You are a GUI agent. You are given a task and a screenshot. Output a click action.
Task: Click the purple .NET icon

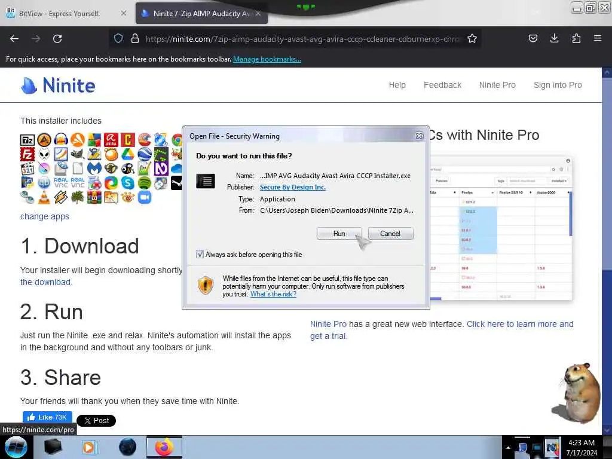pyautogui.click(x=161, y=169)
